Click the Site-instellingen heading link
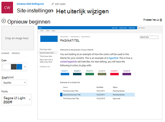 click(x=35, y=10)
